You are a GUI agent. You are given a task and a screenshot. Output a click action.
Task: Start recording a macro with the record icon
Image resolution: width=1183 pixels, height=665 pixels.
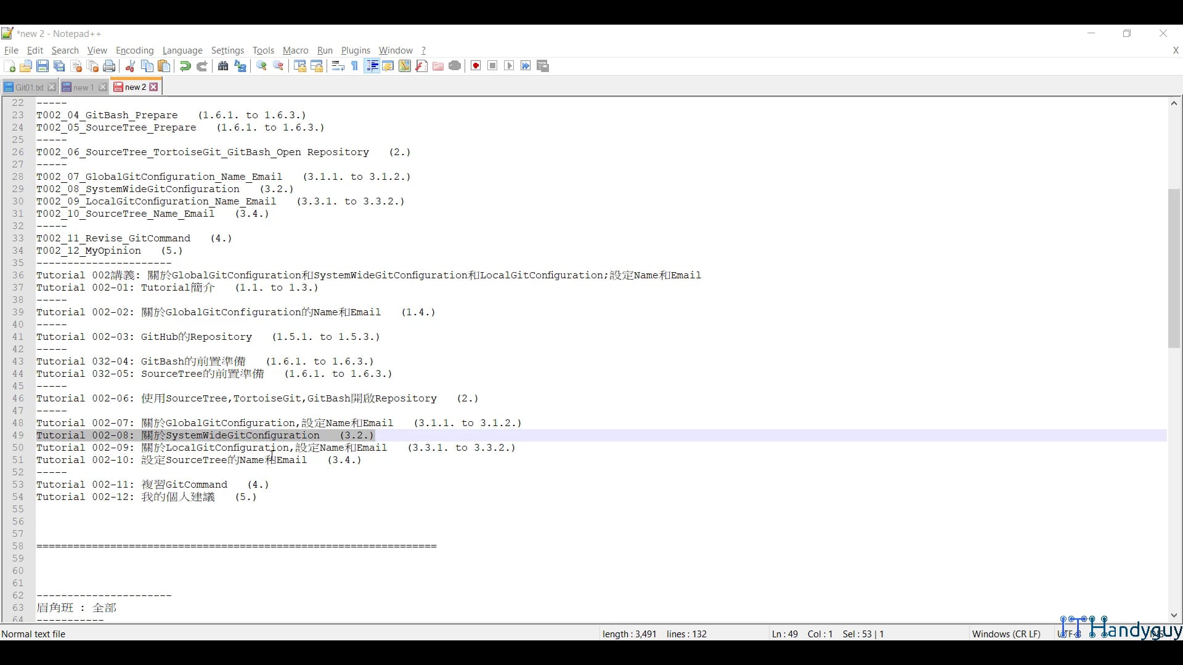pyautogui.click(x=475, y=66)
